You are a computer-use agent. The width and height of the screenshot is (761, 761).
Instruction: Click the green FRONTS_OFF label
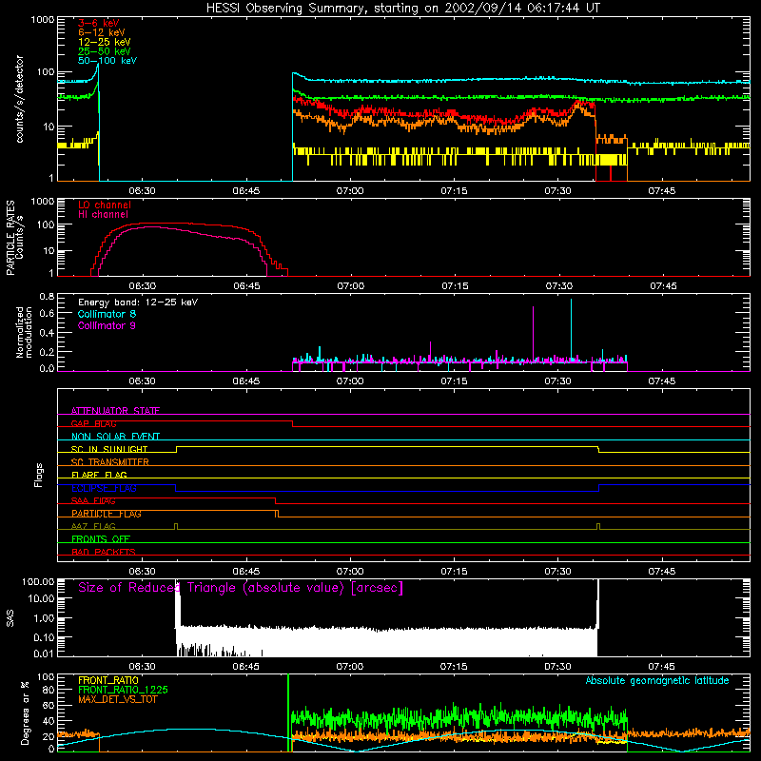point(101,538)
